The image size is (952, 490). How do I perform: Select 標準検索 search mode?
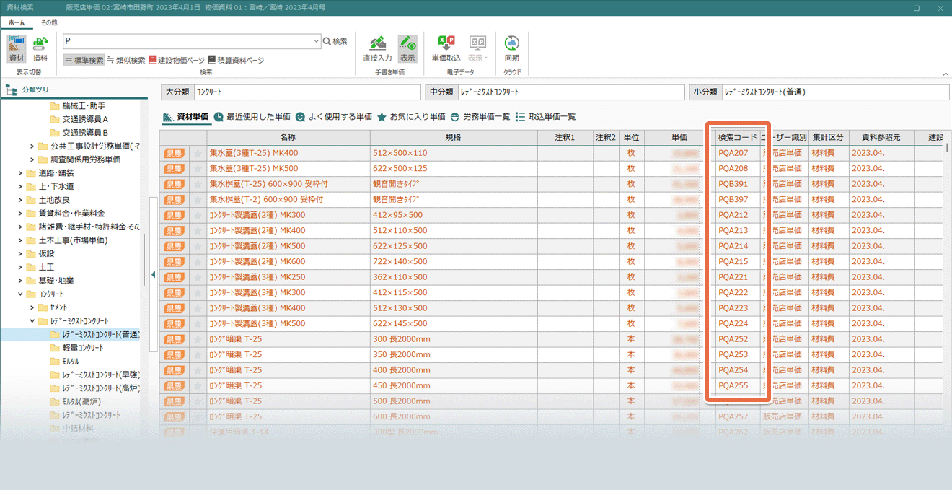tap(84, 60)
